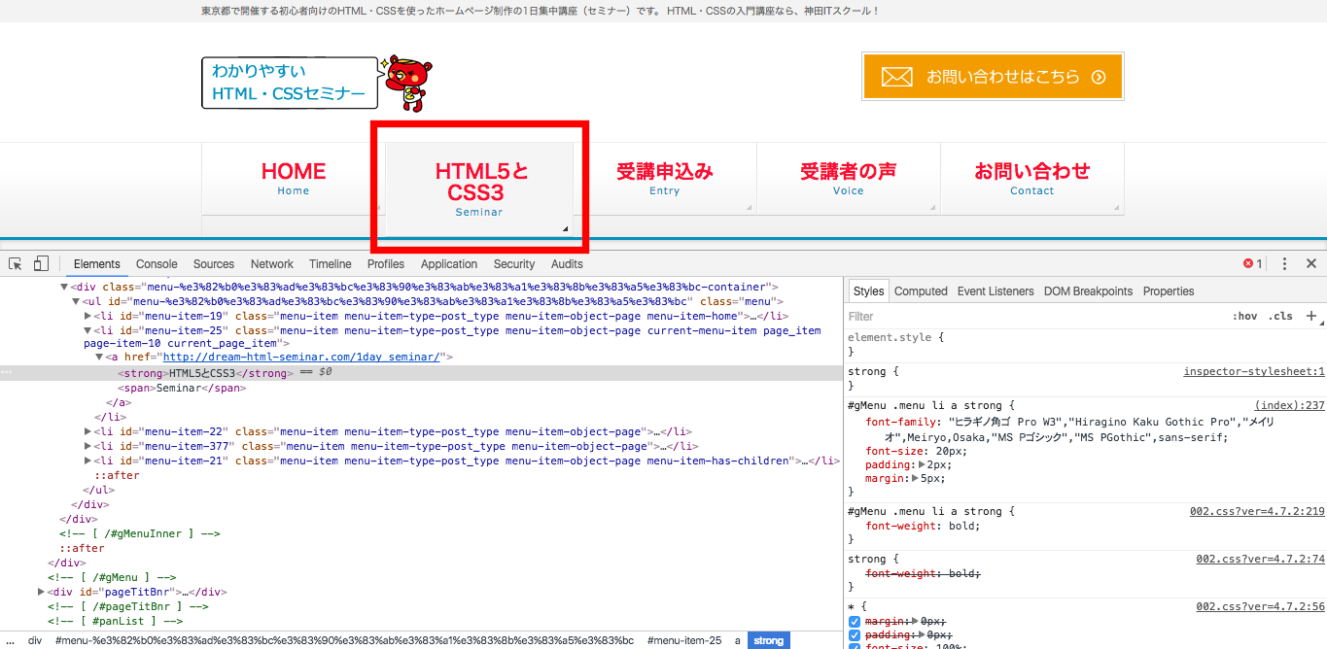Expand the menu-item-19 li node

pyautogui.click(x=88, y=317)
